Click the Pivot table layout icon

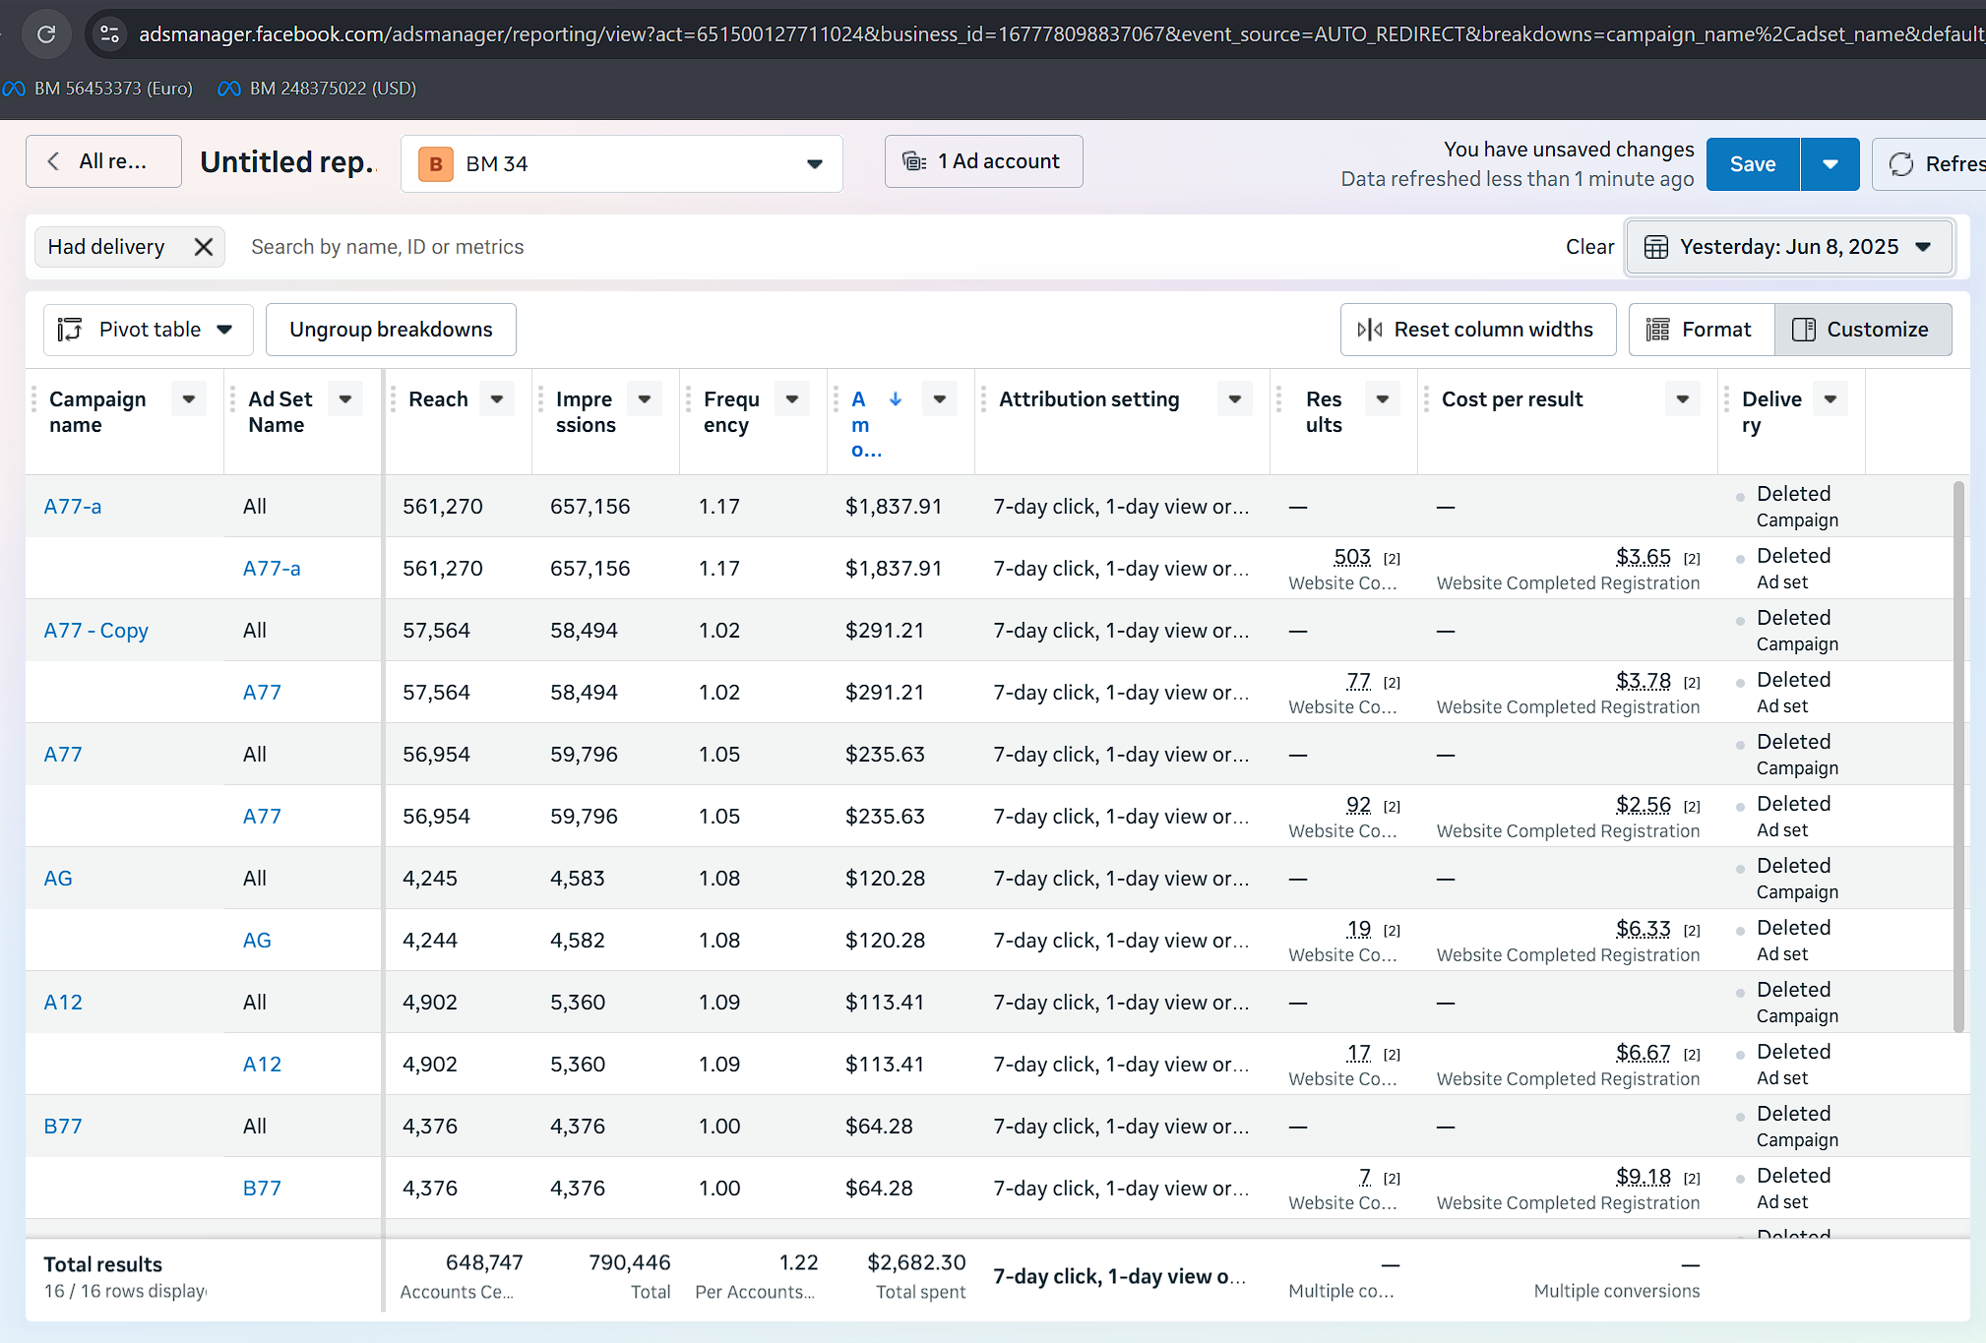(x=70, y=330)
